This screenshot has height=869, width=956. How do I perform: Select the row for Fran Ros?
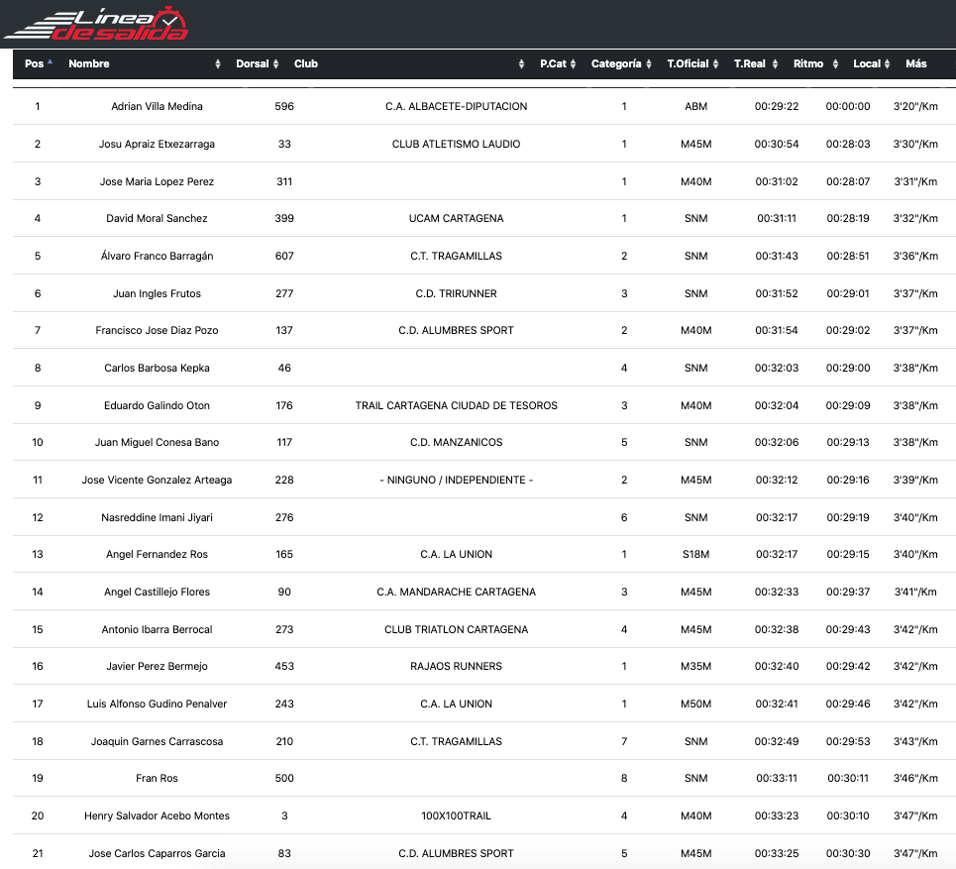pyautogui.click(x=157, y=779)
